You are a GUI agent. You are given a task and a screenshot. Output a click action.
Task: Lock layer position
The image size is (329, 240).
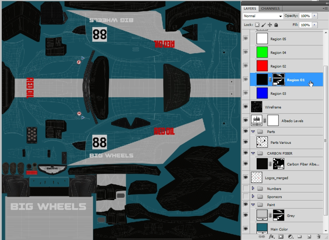[270, 25]
